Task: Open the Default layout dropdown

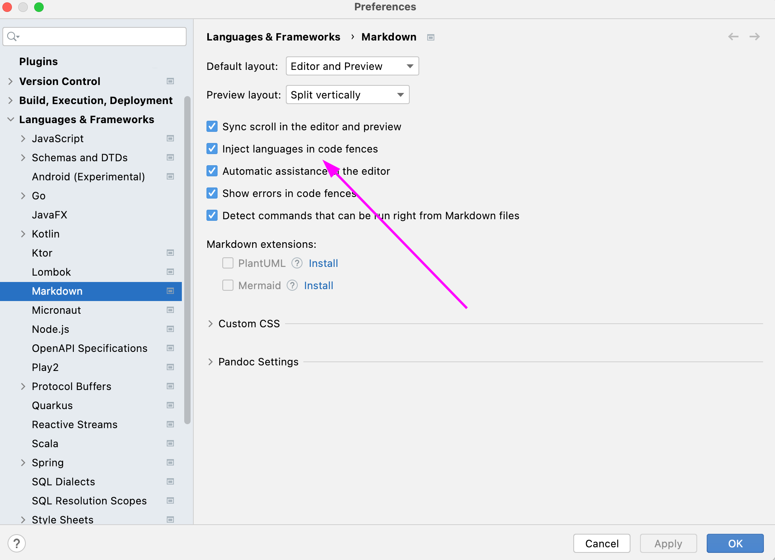Action: click(352, 66)
